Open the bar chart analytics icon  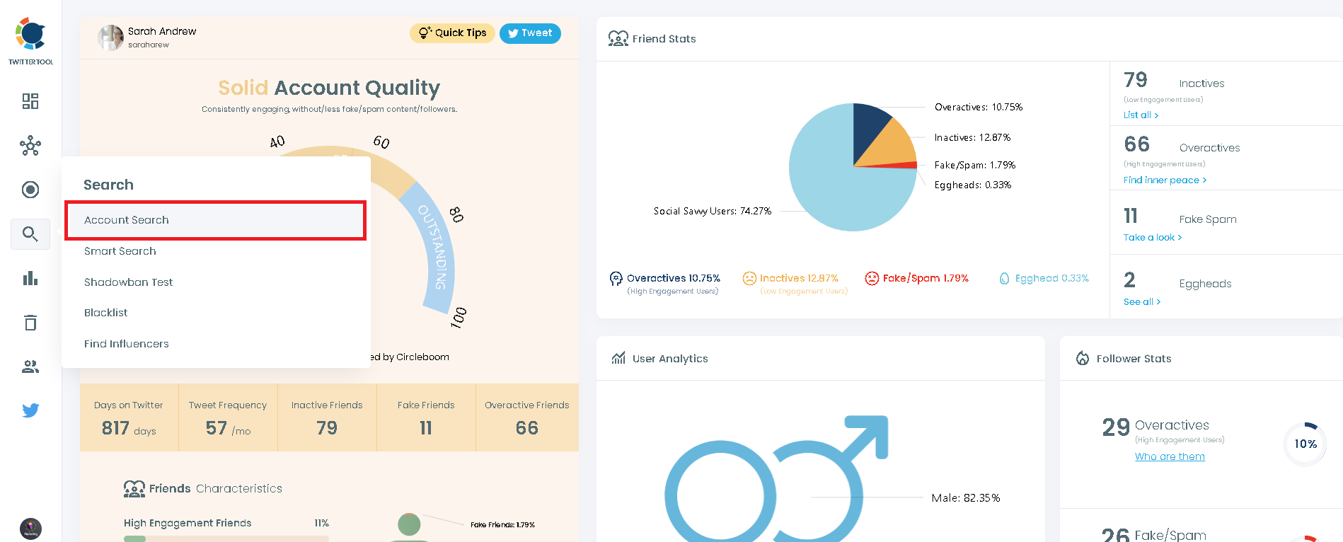click(30, 278)
